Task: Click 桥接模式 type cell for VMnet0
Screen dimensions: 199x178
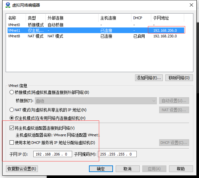Action: coord(36,25)
